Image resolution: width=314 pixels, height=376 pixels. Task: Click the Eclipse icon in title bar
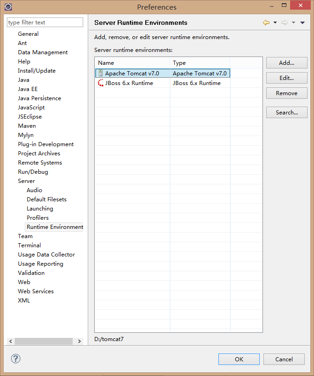(8, 7)
